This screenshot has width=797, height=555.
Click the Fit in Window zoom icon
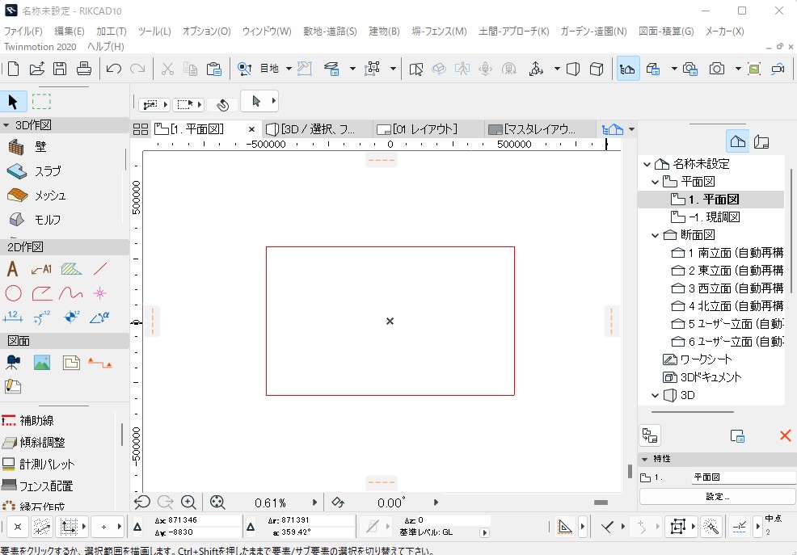[x=217, y=502]
